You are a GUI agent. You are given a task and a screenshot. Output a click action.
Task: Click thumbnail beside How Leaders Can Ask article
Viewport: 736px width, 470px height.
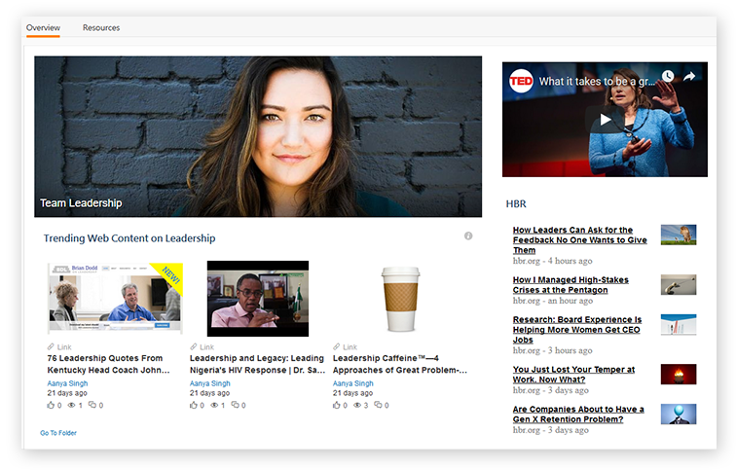pos(679,235)
